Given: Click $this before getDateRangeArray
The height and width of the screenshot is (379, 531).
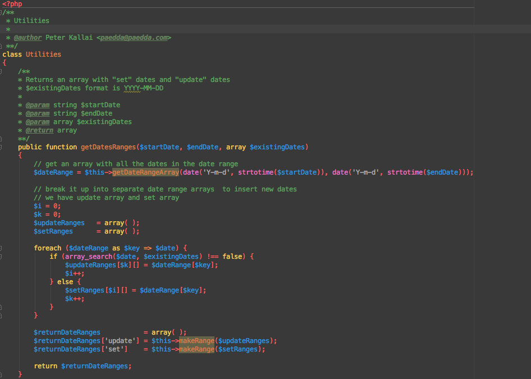Looking at the screenshot, I should (x=94, y=172).
